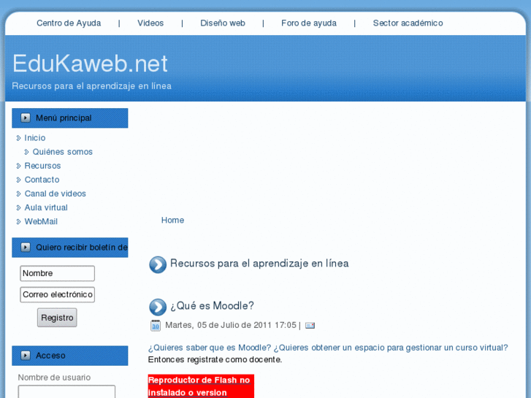Click the calendar icon before Martes date
Image resolution: width=531 pixels, height=398 pixels.
coord(156,325)
